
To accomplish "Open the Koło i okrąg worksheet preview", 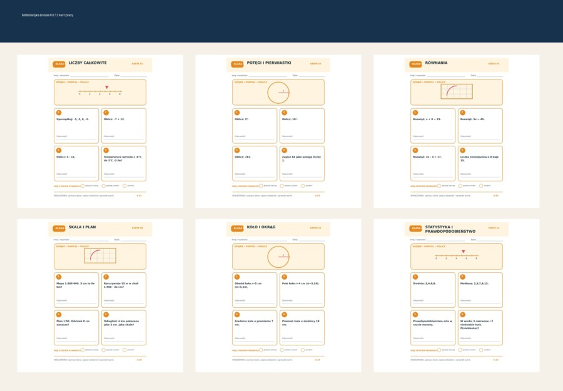I will [x=278, y=295].
